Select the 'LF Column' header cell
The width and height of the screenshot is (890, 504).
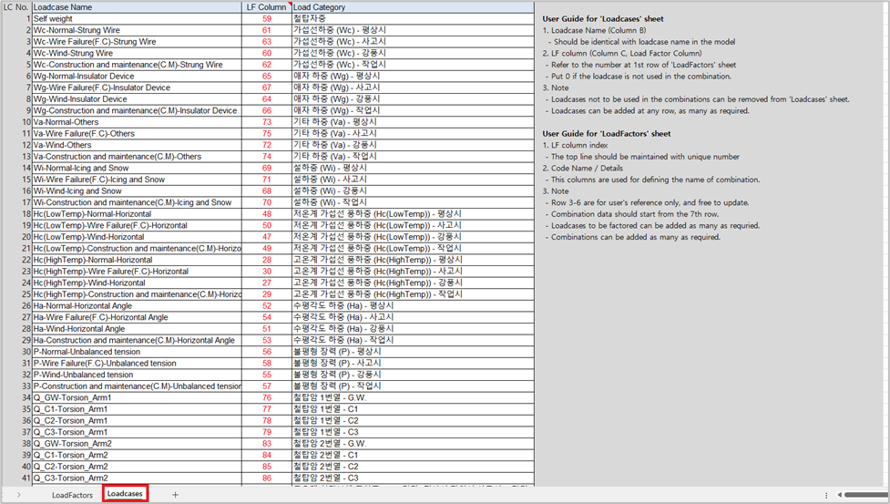(266, 7)
